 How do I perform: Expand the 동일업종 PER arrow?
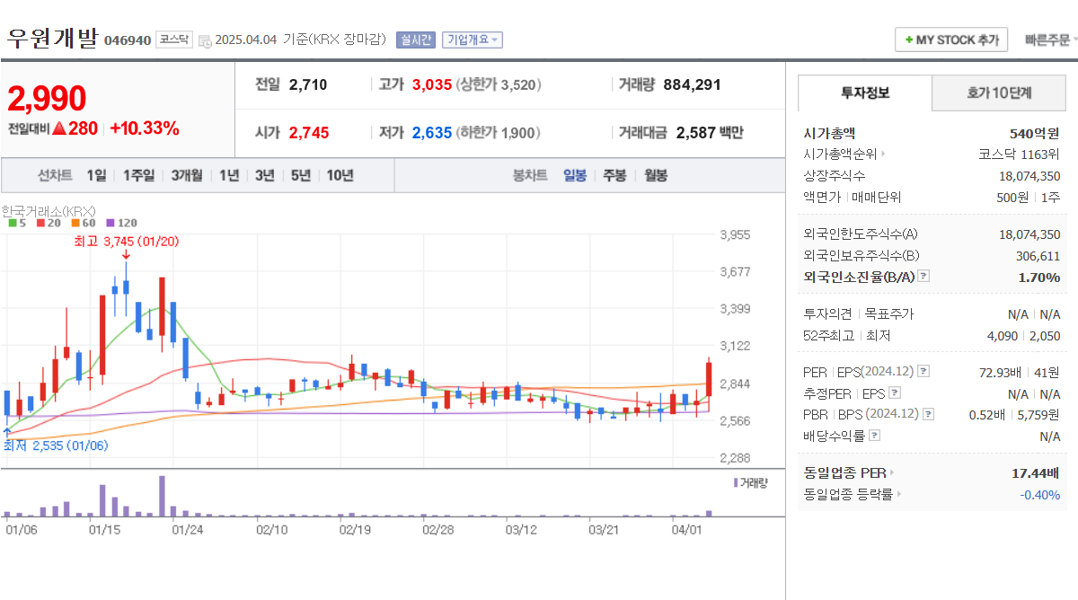[891, 472]
